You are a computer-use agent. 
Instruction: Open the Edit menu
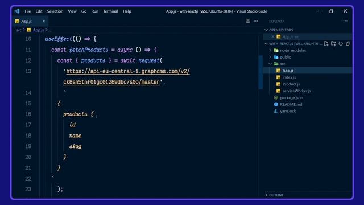(39, 11)
